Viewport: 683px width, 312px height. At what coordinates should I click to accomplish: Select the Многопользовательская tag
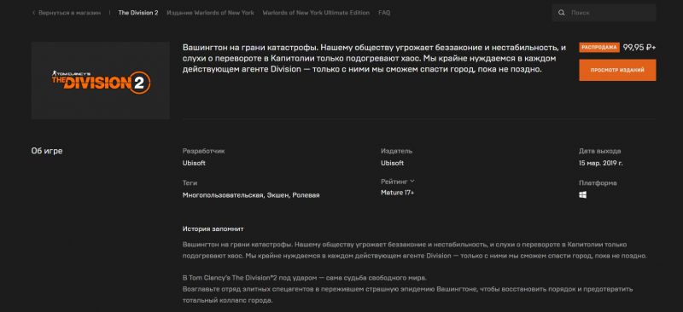(223, 195)
